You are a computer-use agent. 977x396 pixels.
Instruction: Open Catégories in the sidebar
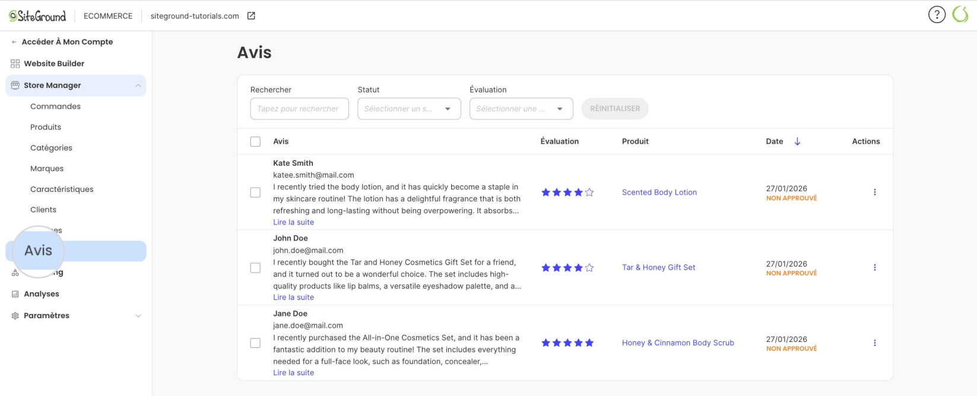[x=51, y=148]
